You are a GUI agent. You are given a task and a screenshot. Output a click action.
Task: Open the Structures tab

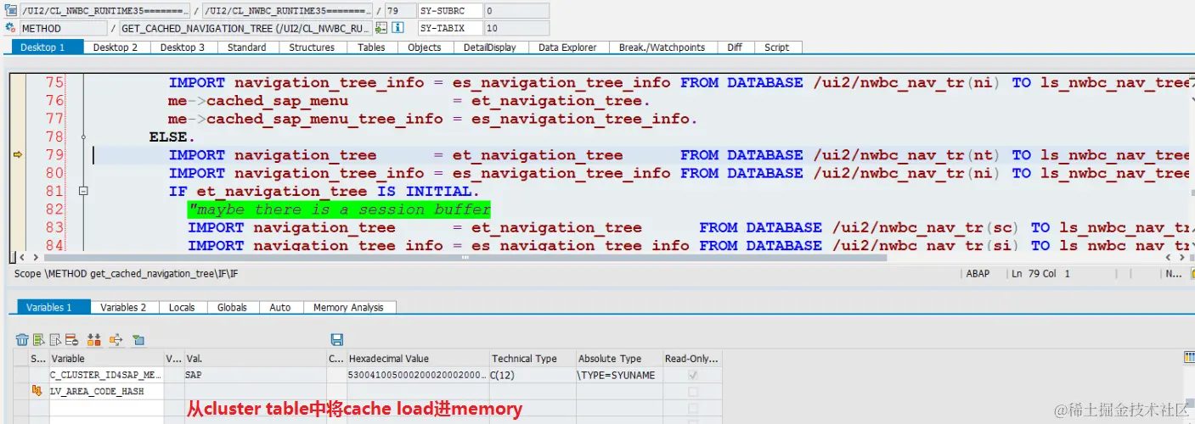pyautogui.click(x=312, y=47)
